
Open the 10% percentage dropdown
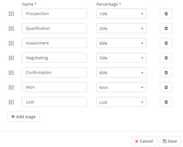tap(121, 13)
